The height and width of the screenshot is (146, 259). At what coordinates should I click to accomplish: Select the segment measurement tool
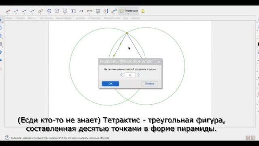click(89, 11)
